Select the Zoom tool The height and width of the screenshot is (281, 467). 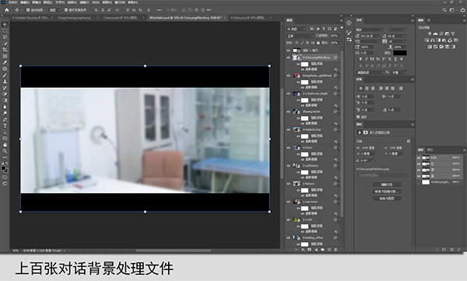point(5,151)
